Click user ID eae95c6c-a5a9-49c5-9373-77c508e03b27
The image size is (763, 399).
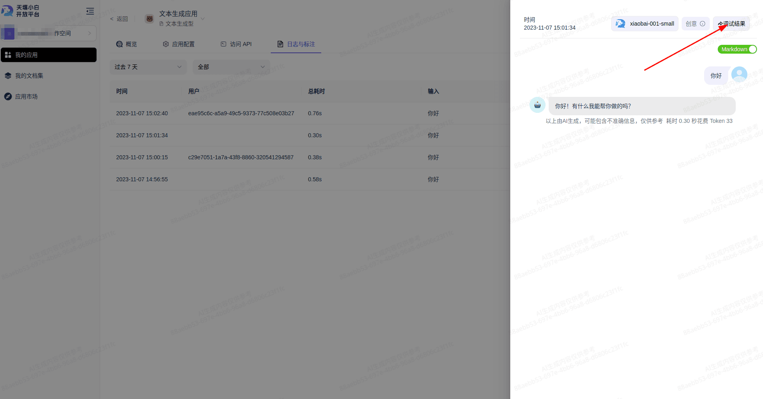241,113
